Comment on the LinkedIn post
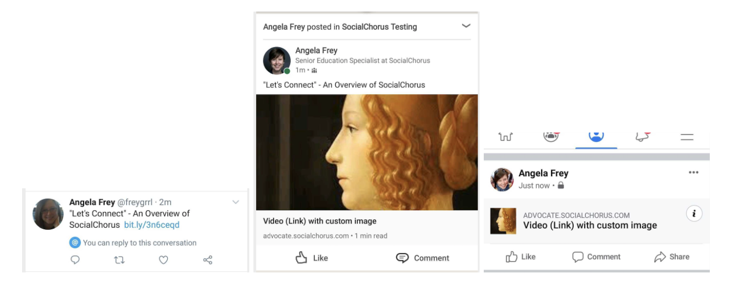733x284 pixels. 423,258
